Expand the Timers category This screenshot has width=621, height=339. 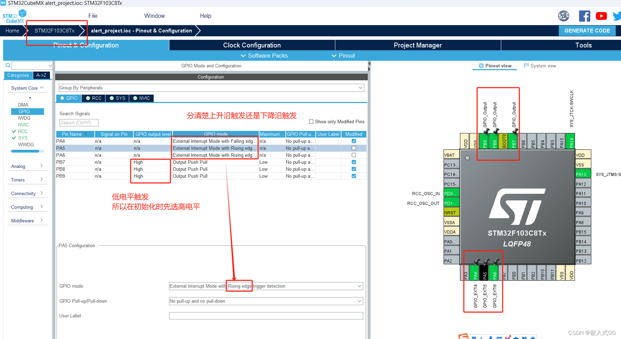click(x=27, y=180)
